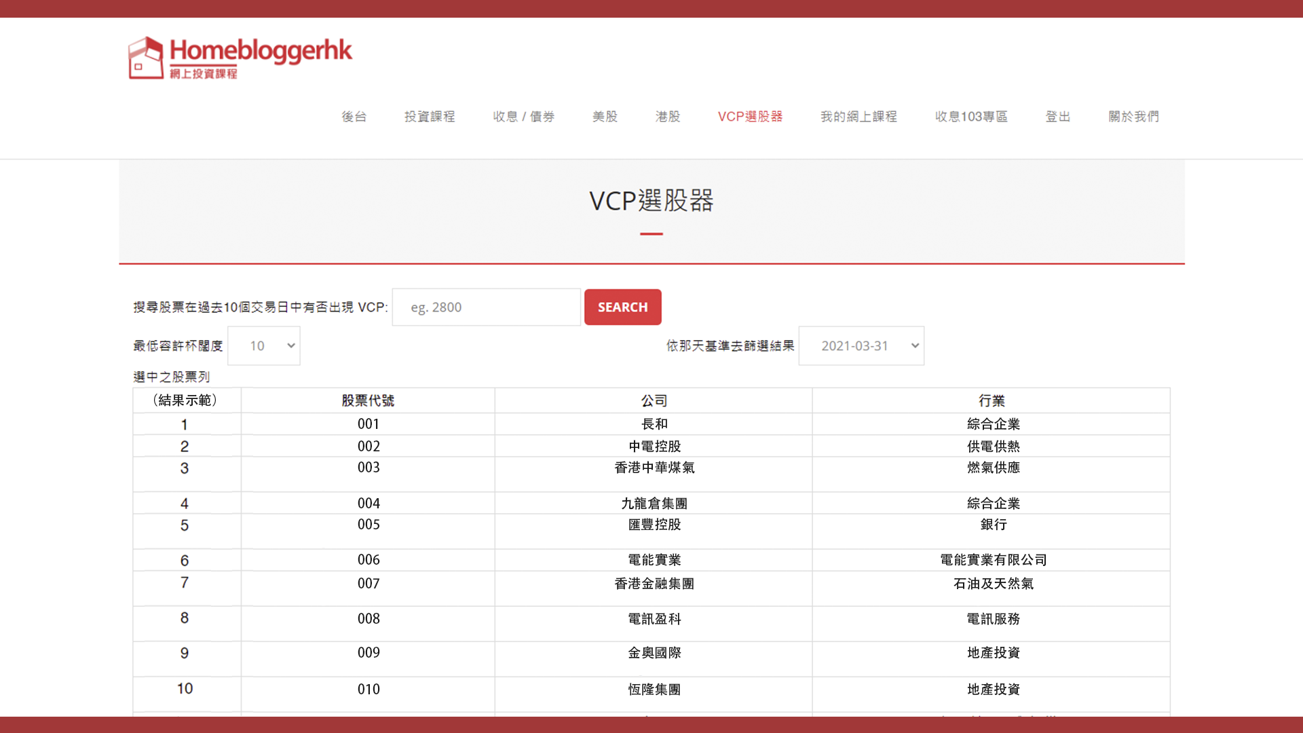Select the 行業 column header
The height and width of the screenshot is (733, 1303).
point(992,400)
